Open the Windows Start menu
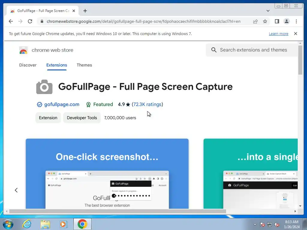Image resolution: width=307 pixels, height=230 pixels. coord(8,224)
